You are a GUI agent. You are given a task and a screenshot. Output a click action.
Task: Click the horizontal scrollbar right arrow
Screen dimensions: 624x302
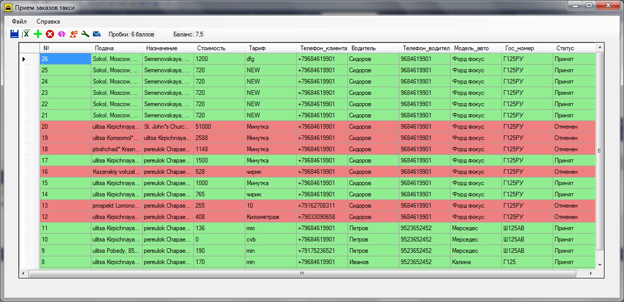coord(591,273)
